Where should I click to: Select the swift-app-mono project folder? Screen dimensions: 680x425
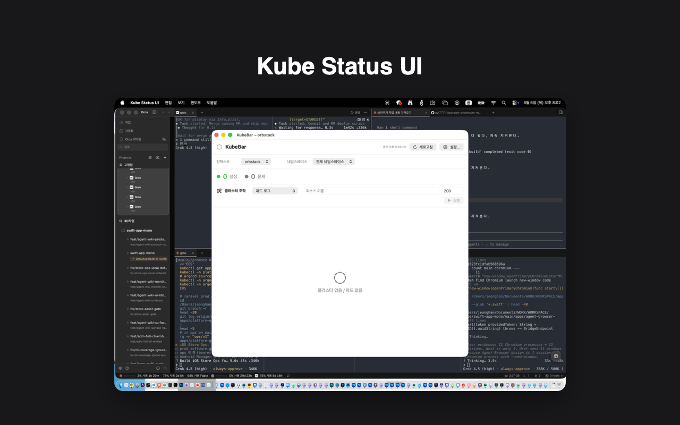point(137,231)
